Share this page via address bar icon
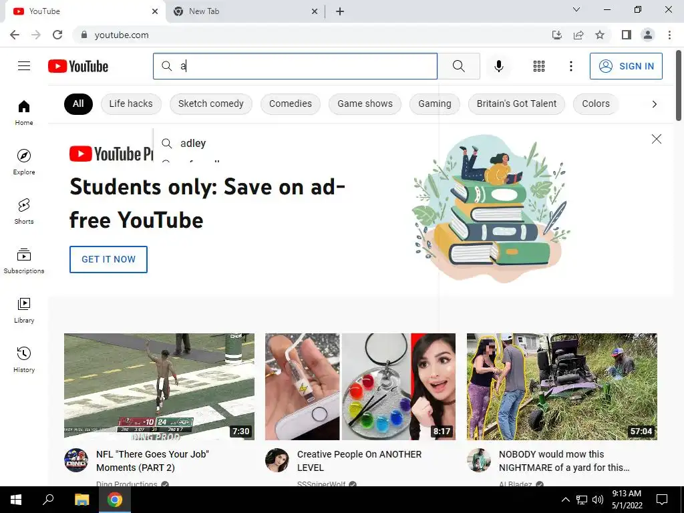The height and width of the screenshot is (513, 684). [x=578, y=35]
